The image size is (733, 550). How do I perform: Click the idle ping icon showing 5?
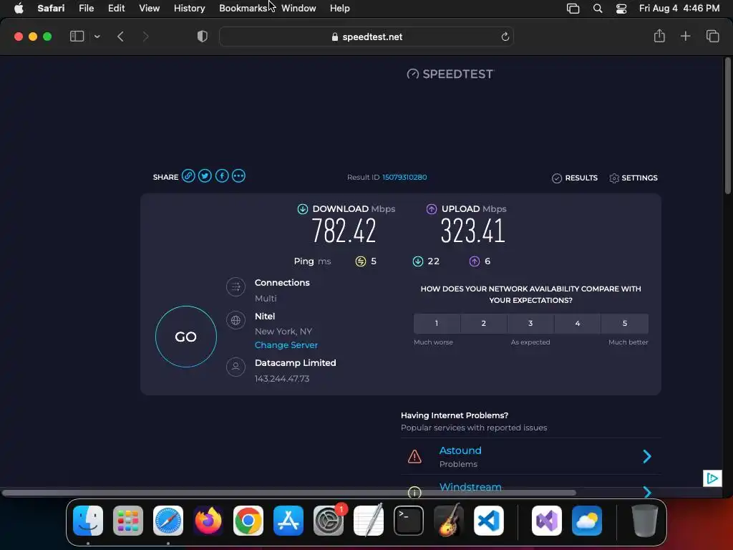tap(361, 261)
